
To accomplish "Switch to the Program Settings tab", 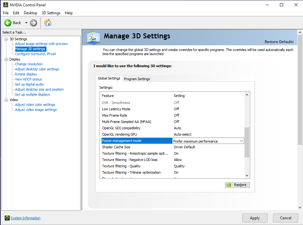I will [137, 79].
